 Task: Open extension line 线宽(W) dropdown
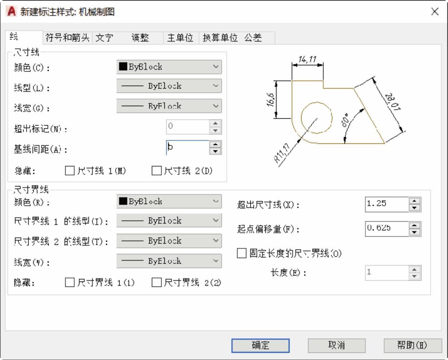click(x=169, y=261)
